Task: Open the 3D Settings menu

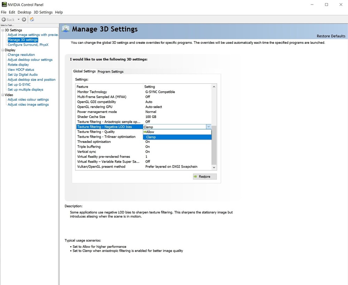Action: (x=43, y=12)
